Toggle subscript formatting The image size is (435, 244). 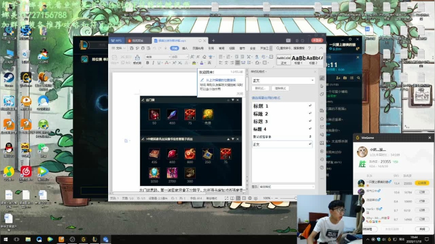click(x=180, y=63)
